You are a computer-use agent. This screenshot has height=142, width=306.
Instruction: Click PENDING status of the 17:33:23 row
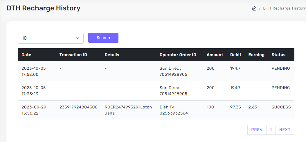pyautogui.click(x=280, y=88)
